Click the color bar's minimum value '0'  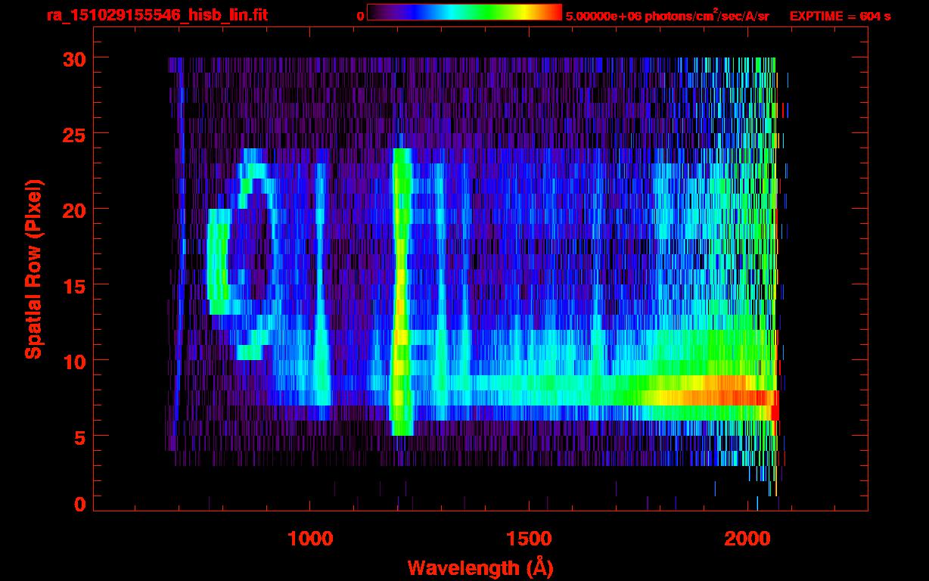coord(360,16)
